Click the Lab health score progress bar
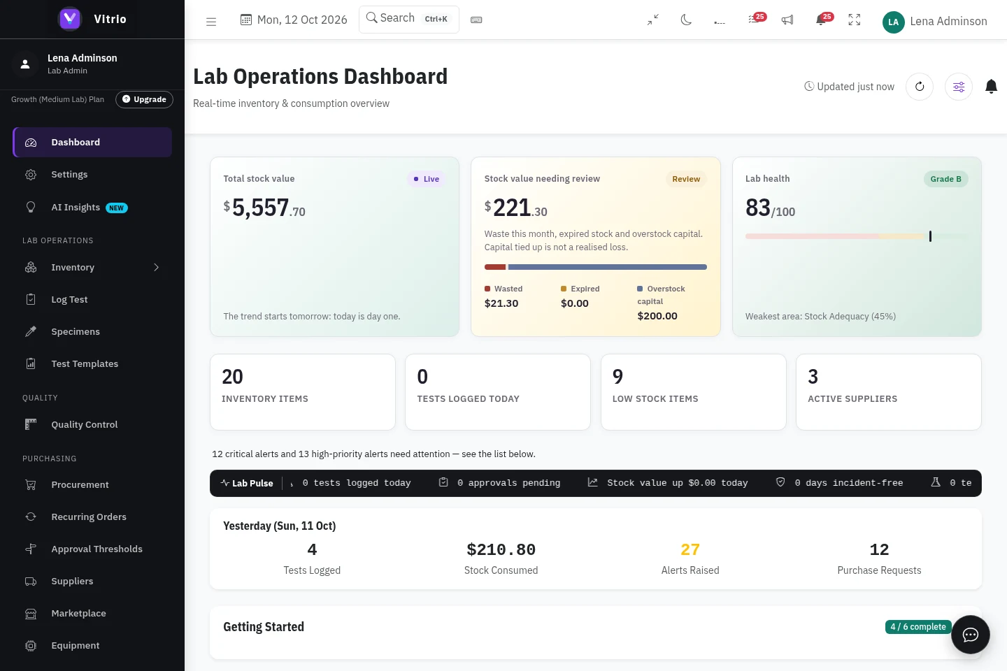The image size is (1007, 671). (857, 236)
